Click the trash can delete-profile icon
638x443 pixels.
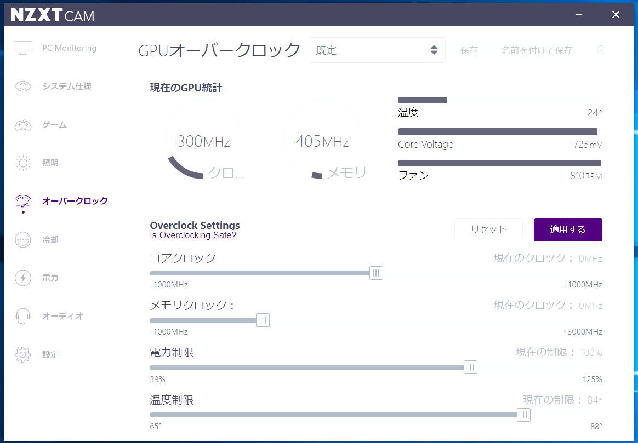[601, 50]
